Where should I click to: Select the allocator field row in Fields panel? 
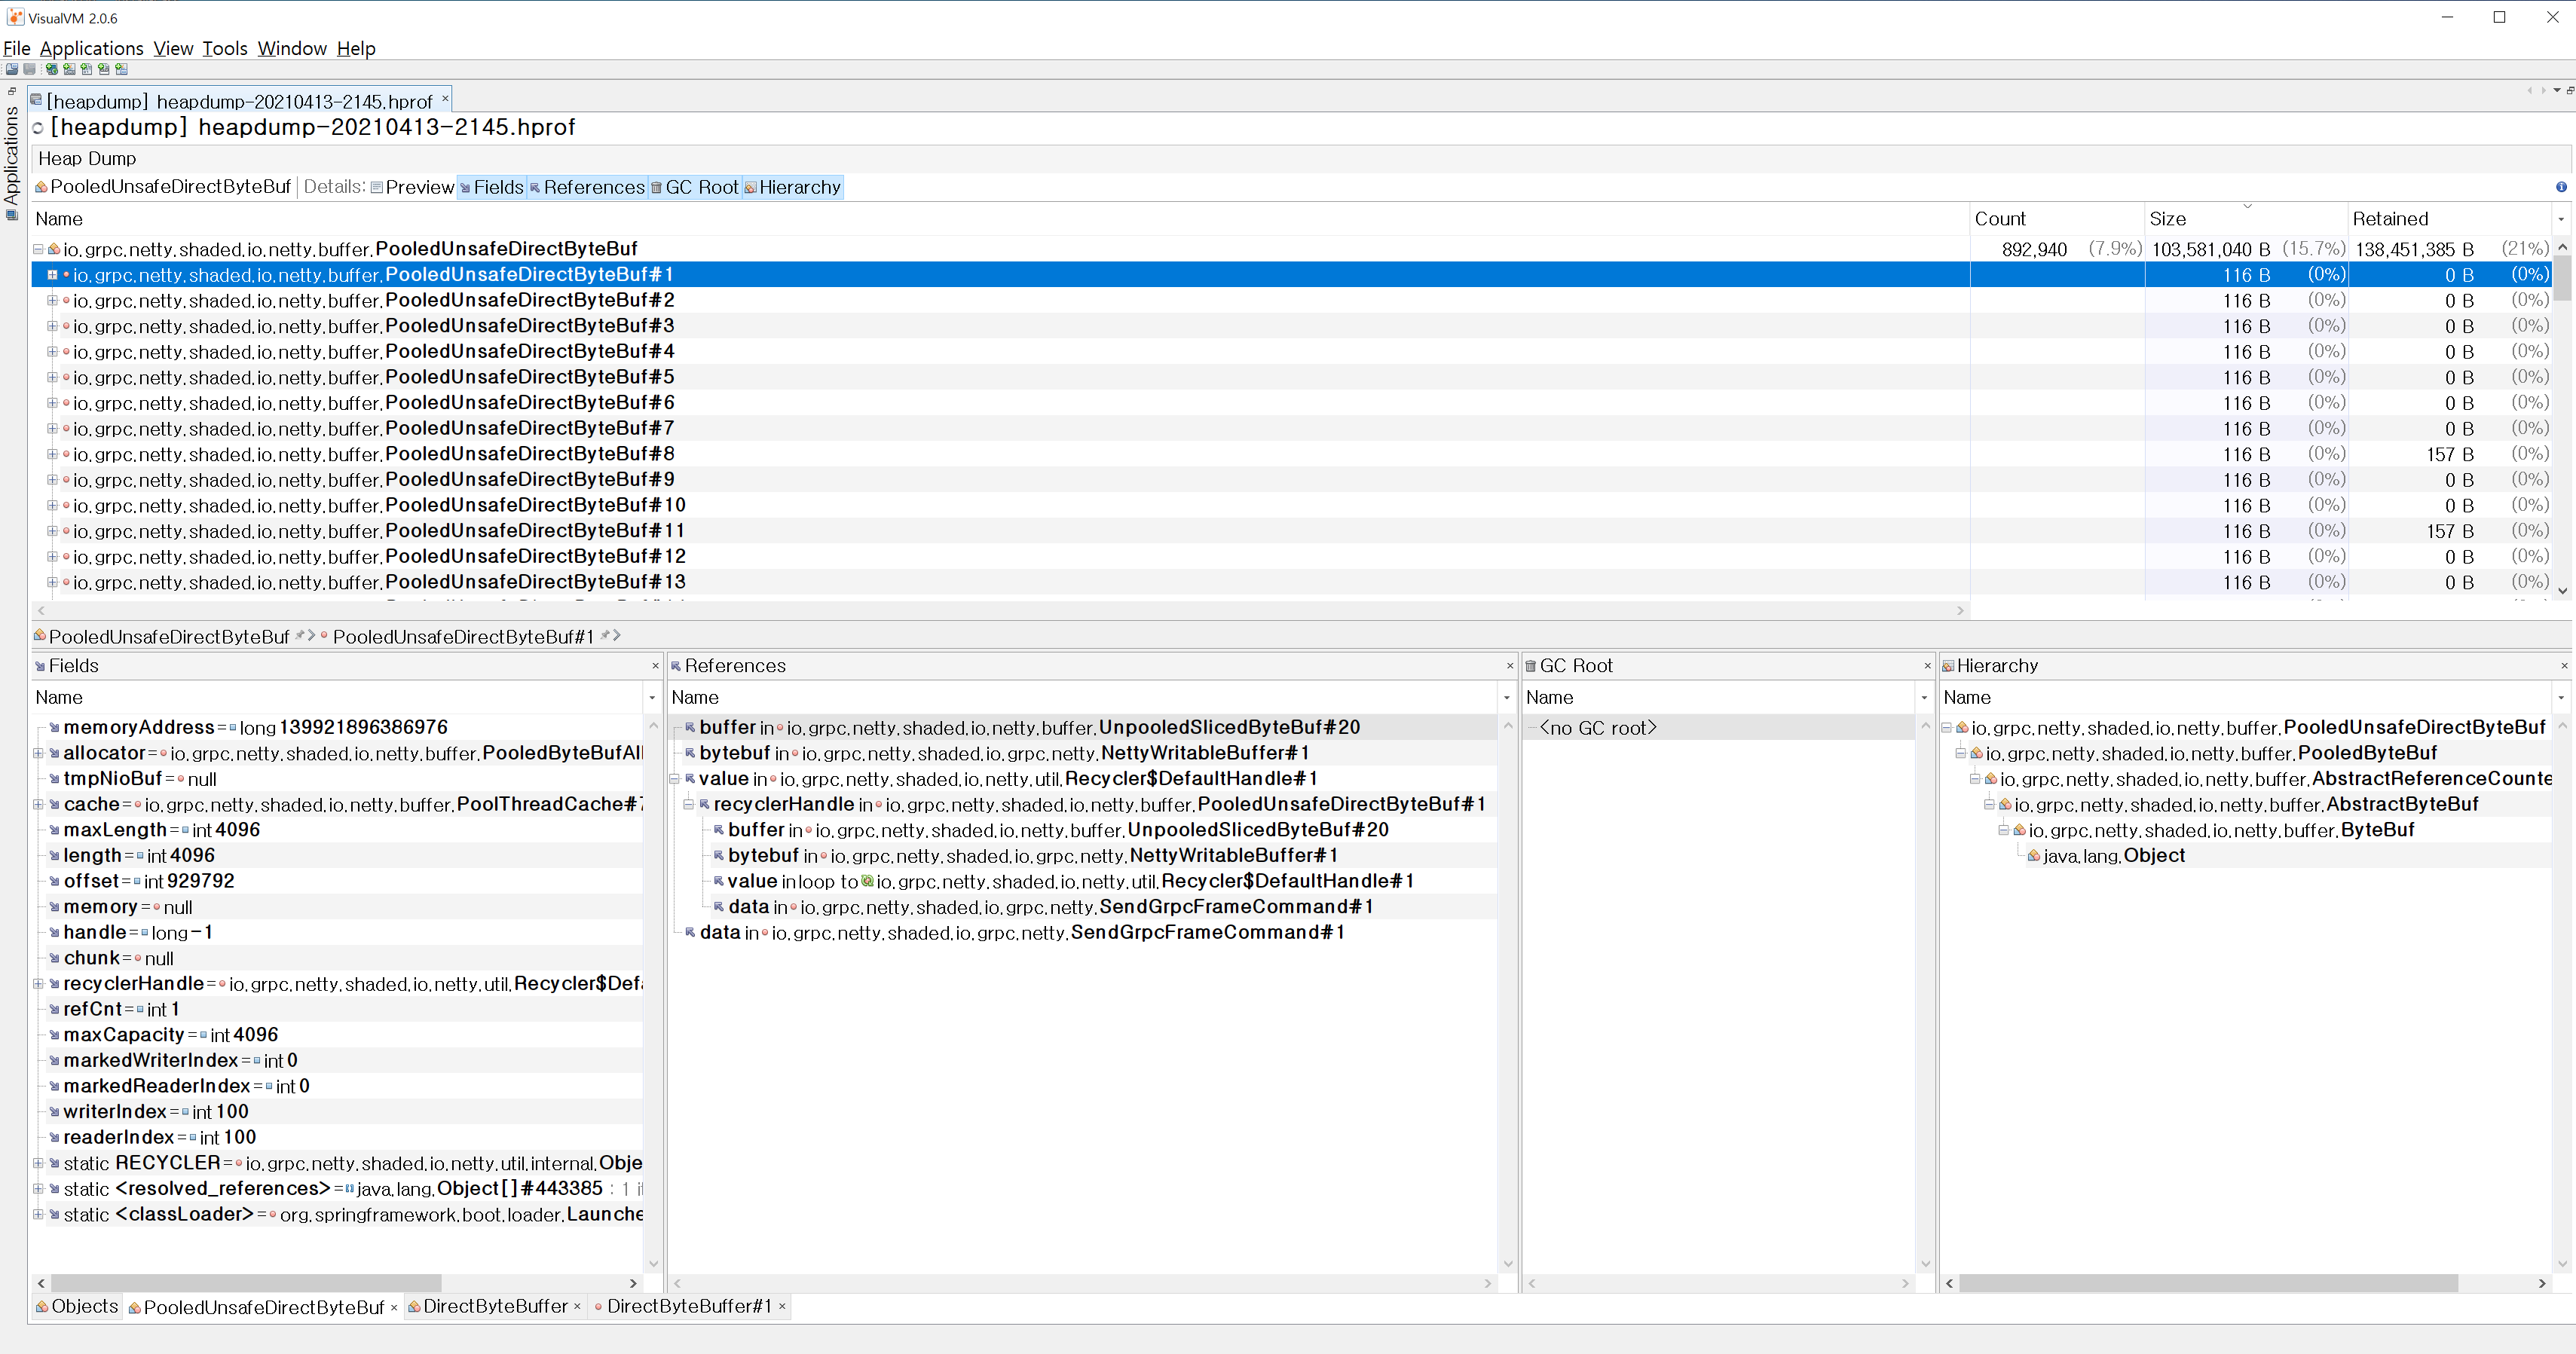coord(105,753)
